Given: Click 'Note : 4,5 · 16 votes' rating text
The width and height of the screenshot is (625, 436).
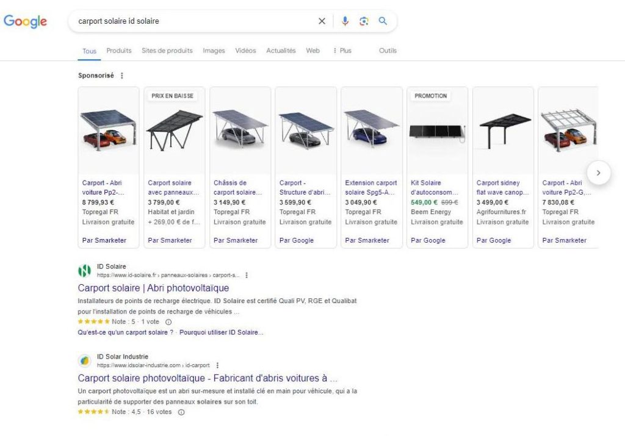Looking at the screenshot, I should coord(142,412).
